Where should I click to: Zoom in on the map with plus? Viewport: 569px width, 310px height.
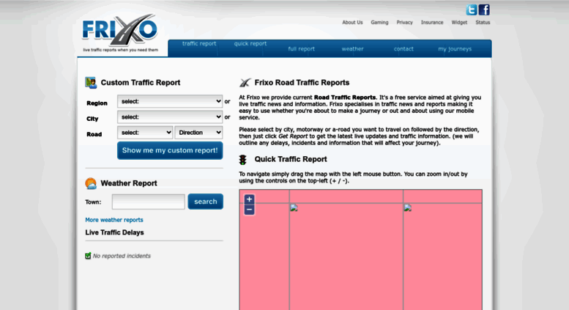click(249, 199)
